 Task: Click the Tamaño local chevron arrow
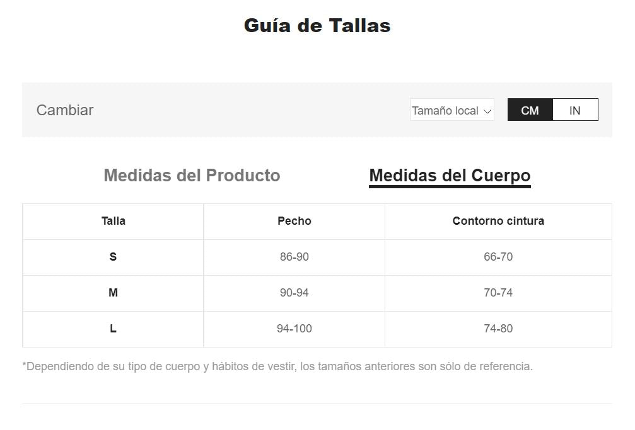point(487,111)
